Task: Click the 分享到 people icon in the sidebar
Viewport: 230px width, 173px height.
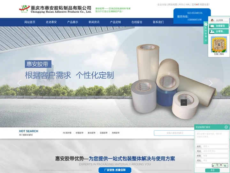Action: tap(212, 31)
